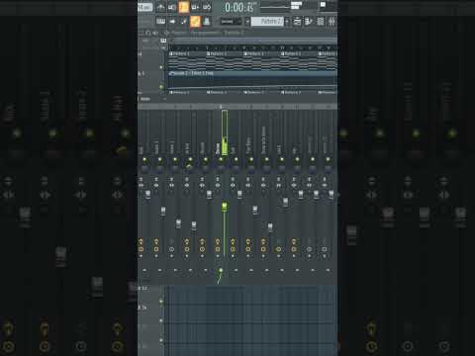Open the Pattern 2 selector dropdown
475x356 pixels.
click(267, 22)
